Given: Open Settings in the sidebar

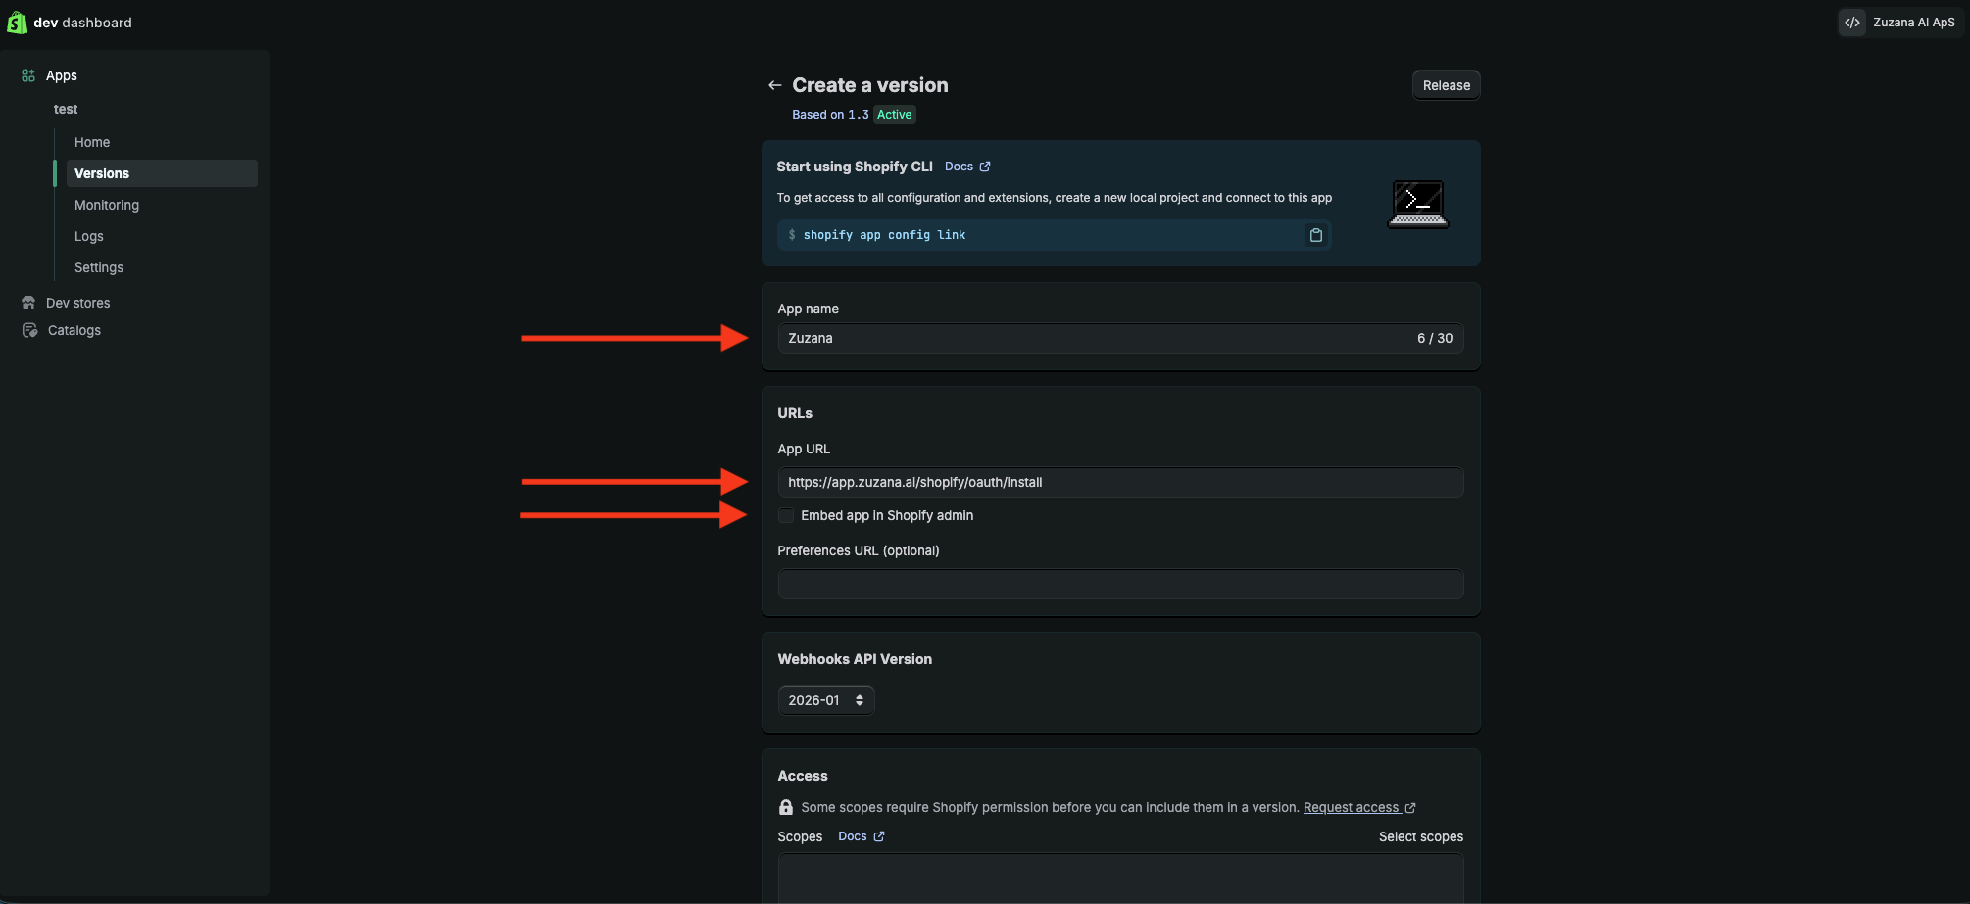Looking at the screenshot, I should (99, 267).
